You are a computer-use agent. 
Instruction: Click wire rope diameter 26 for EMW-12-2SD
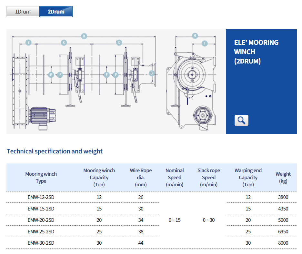(x=141, y=197)
